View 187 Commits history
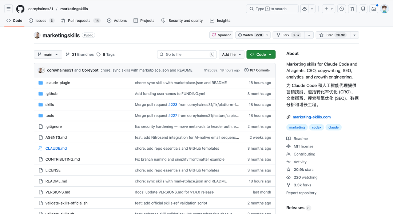The image size is (393, 214). 257,70
